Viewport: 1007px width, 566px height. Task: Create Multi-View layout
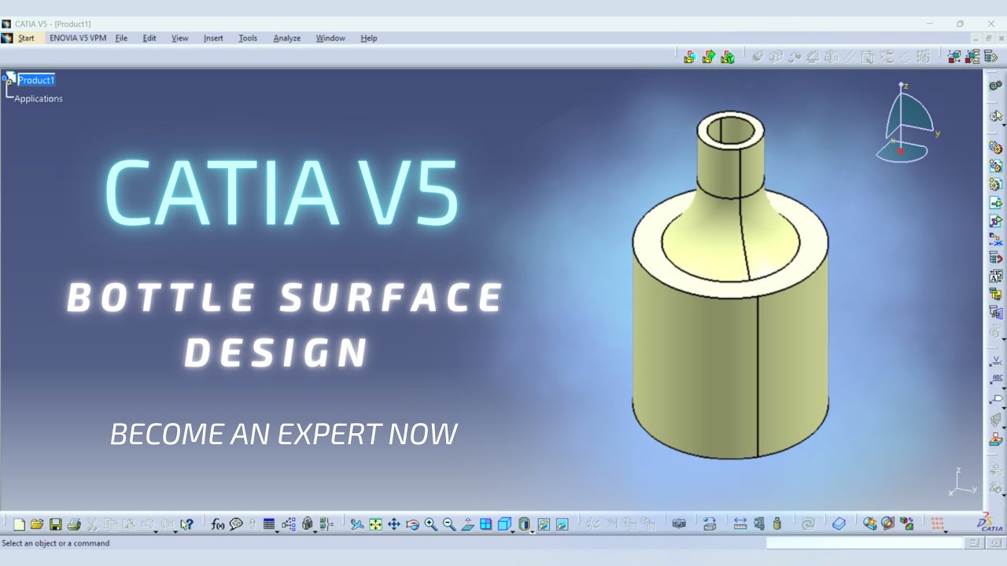click(486, 524)
